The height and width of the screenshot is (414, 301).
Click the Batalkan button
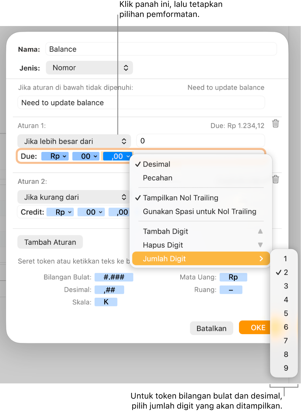(x=211, y=328)
